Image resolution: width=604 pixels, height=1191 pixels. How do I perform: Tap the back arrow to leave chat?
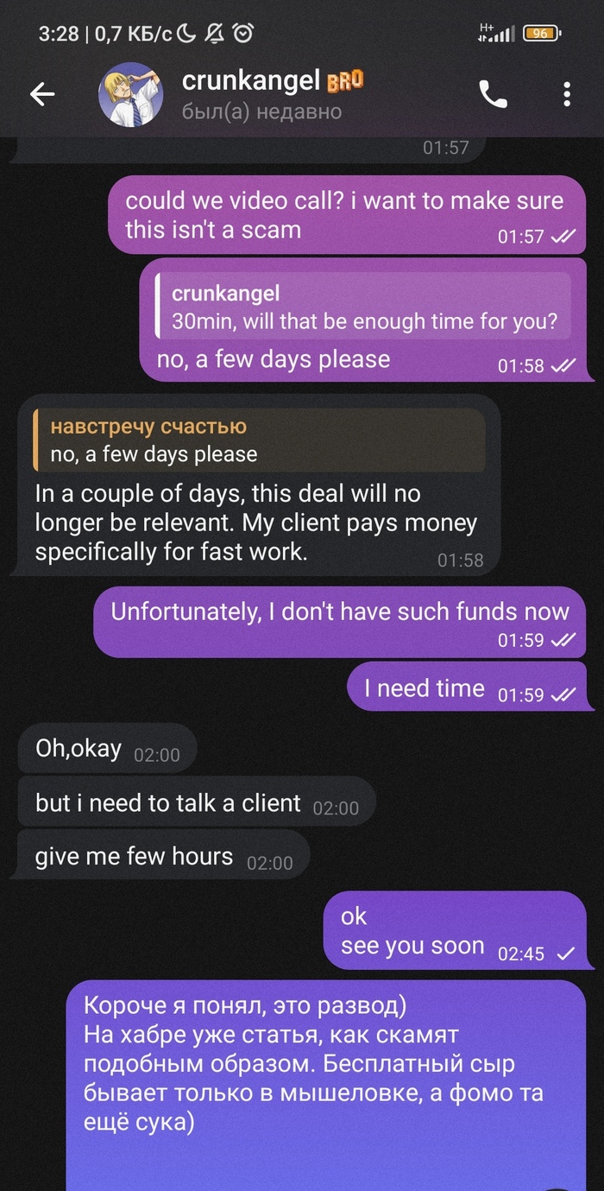42,94
